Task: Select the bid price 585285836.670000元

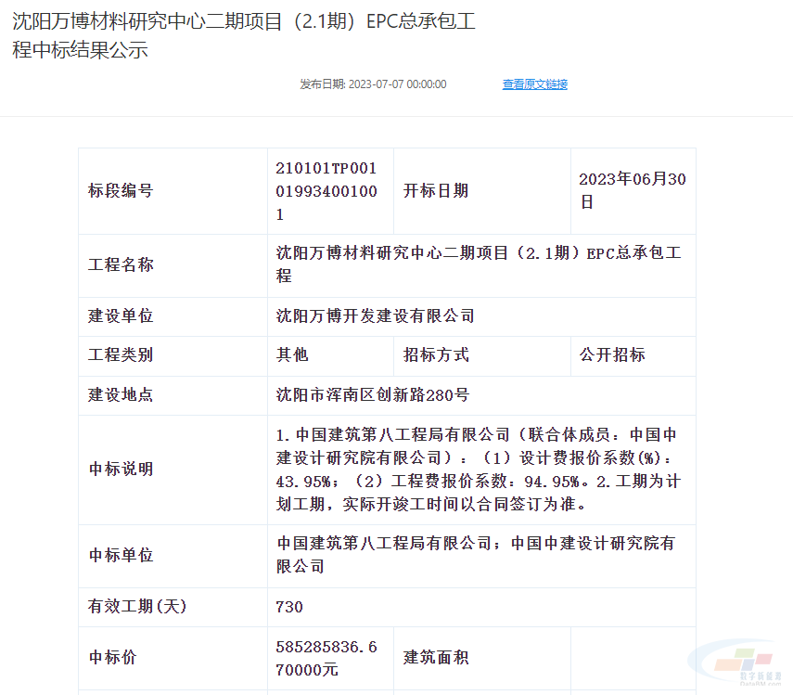Action: click(326, 658)
